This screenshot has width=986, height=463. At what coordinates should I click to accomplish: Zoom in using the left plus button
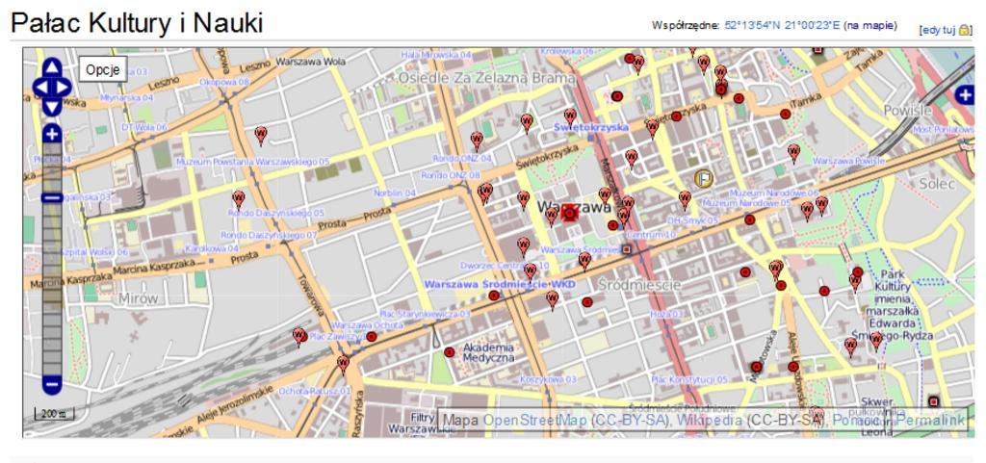point(52,133)
